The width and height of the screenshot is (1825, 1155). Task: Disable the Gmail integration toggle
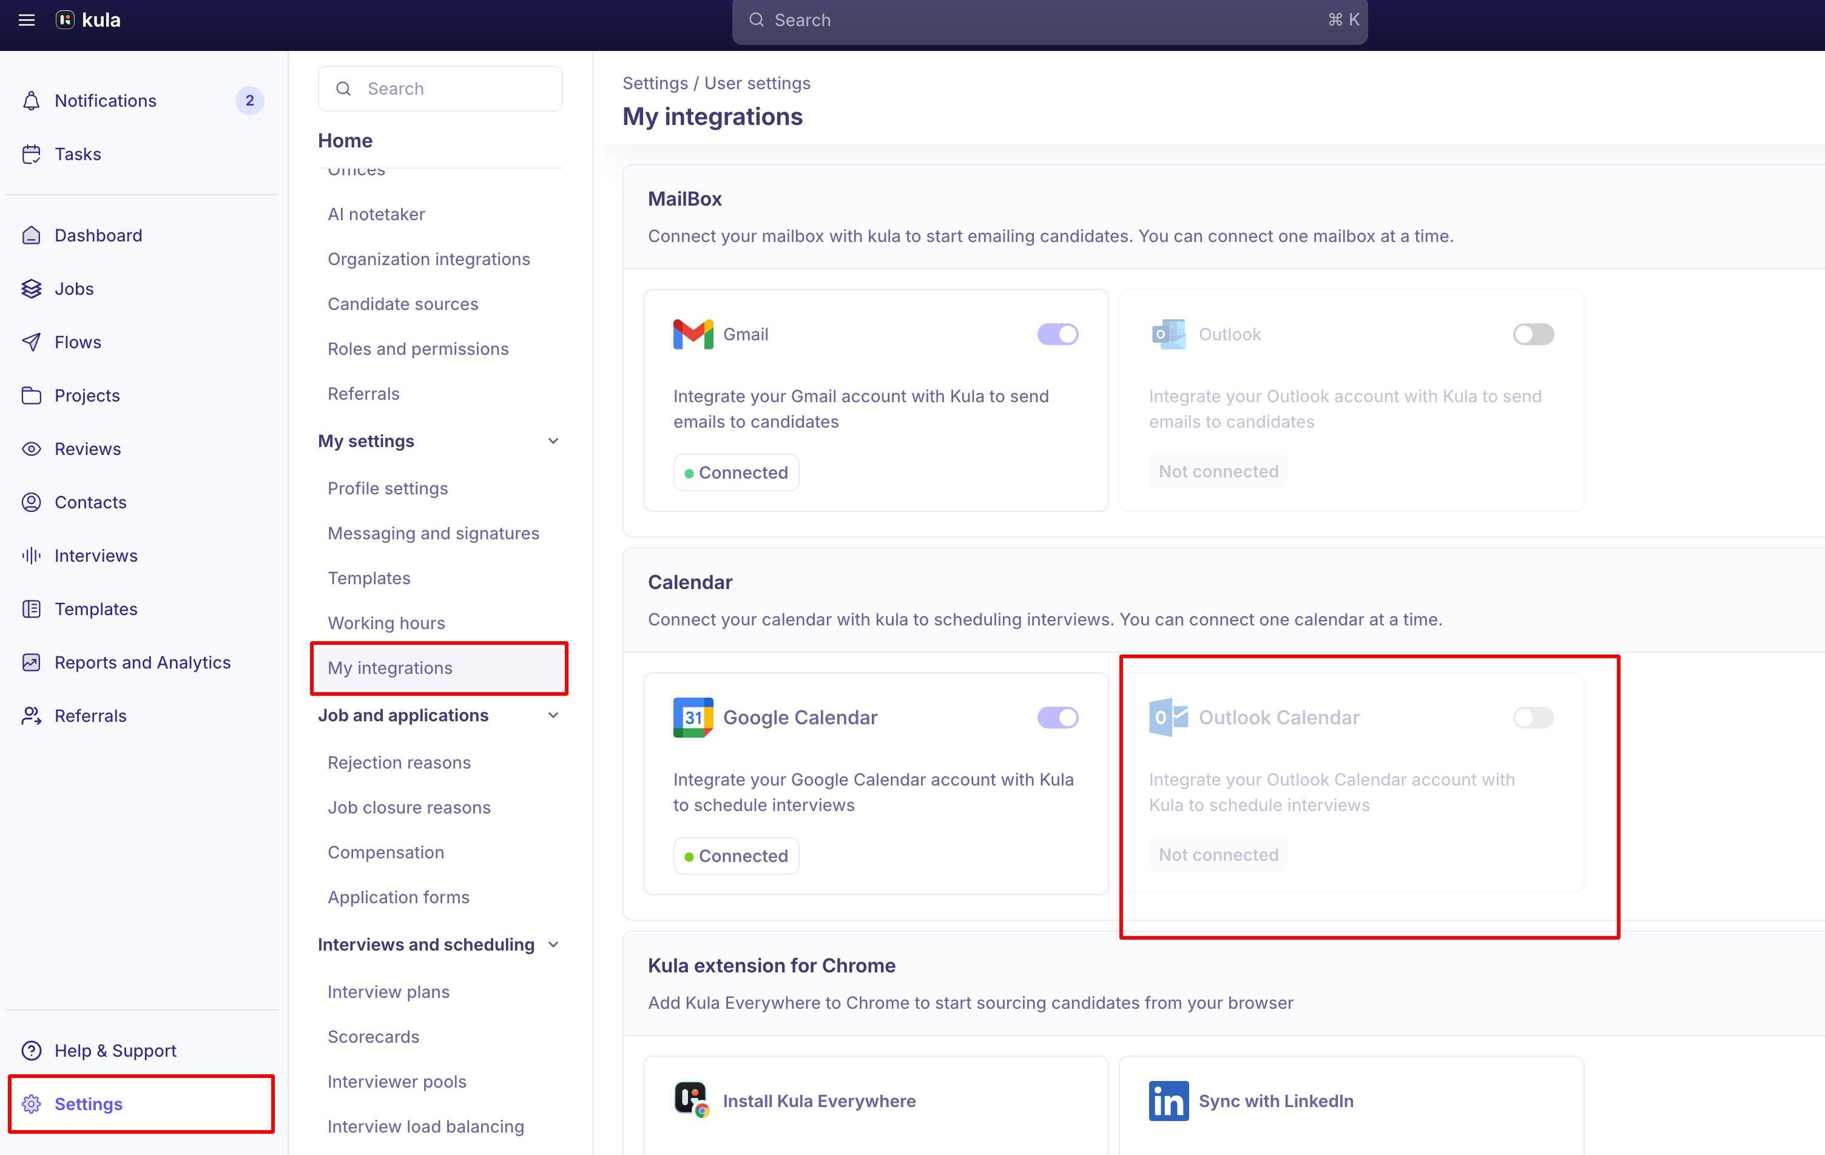point(1058,334)
